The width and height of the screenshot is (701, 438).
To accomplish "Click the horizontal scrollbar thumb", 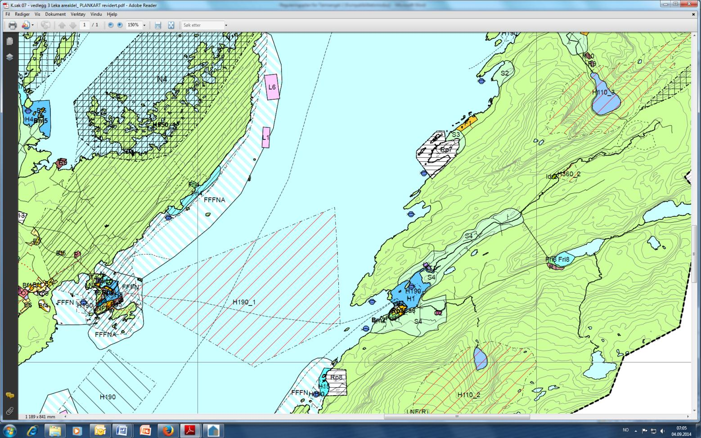I will (x=457, y=417).
